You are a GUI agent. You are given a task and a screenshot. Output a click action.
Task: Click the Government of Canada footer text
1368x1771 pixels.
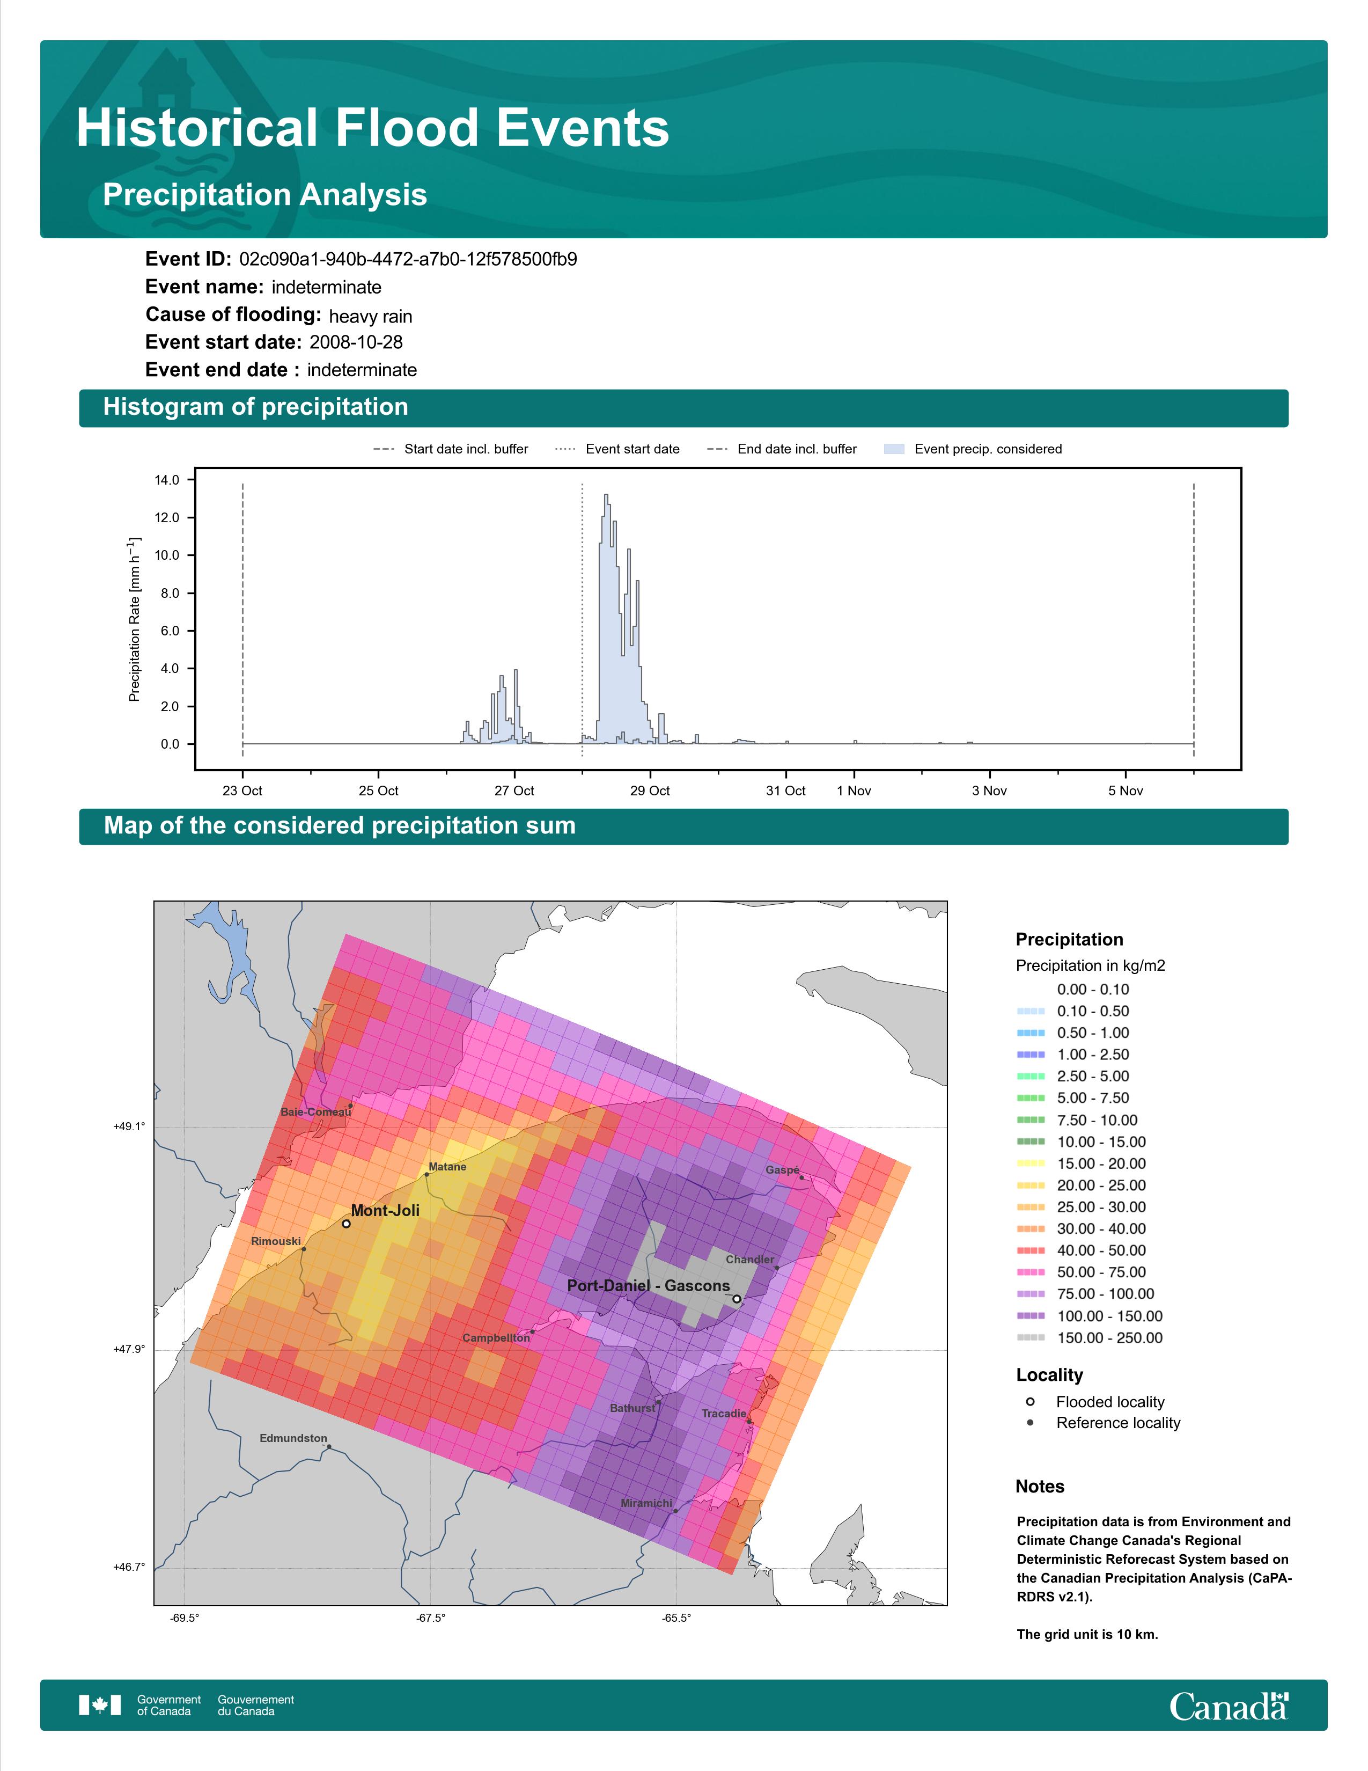(x=168, y=1706)
